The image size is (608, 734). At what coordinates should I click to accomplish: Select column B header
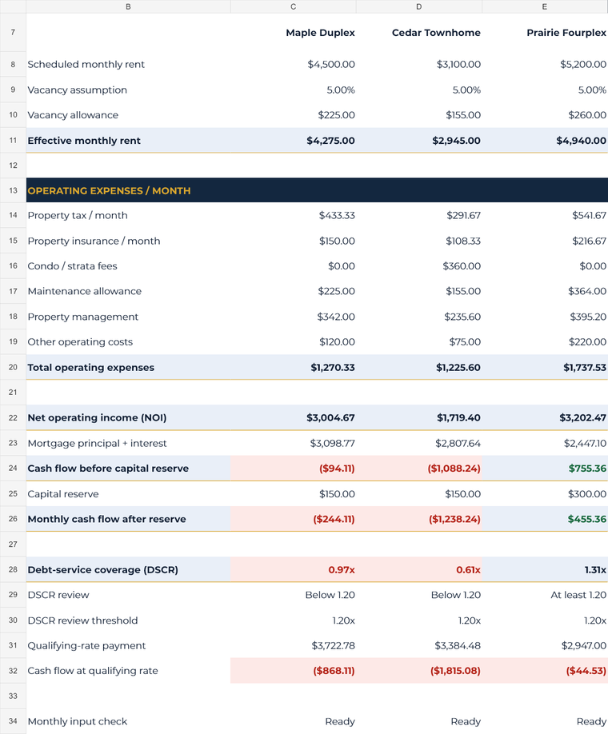coord(128,6)
